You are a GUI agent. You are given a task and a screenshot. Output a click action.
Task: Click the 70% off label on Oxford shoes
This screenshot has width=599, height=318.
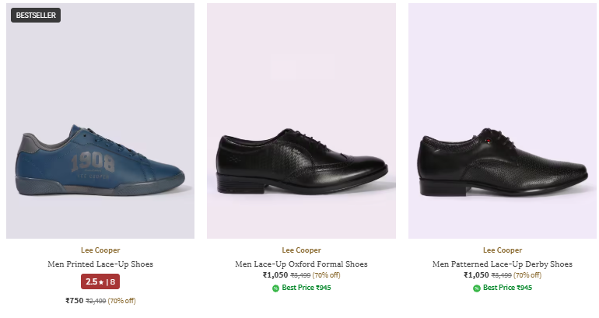pyautogui.click(x=326, y=275)
